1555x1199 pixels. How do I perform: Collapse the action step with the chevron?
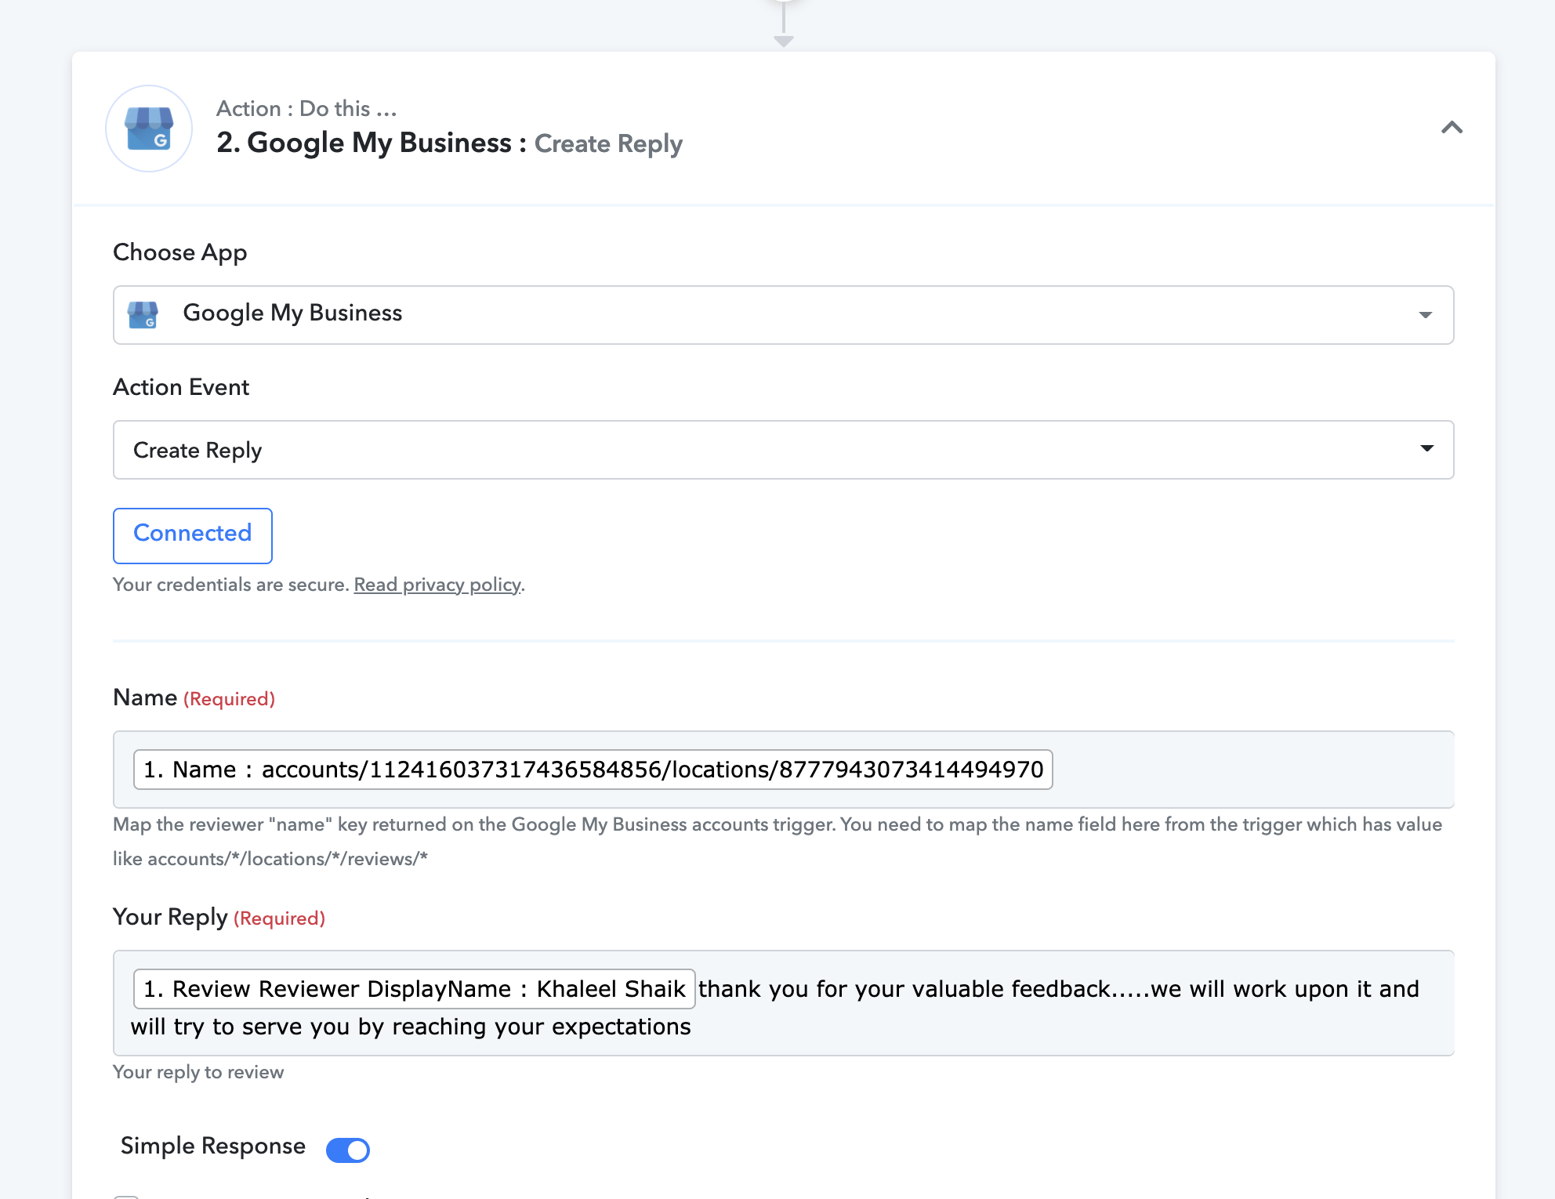tap(1452, 128)
